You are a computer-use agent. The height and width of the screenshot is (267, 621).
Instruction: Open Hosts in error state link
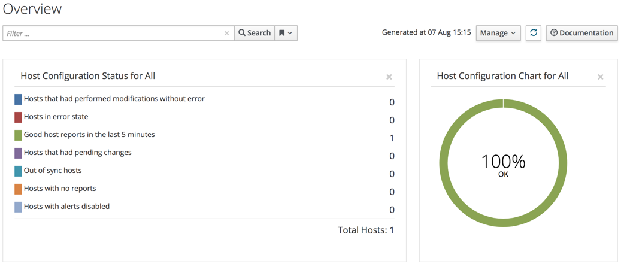[x=56, y=117]
